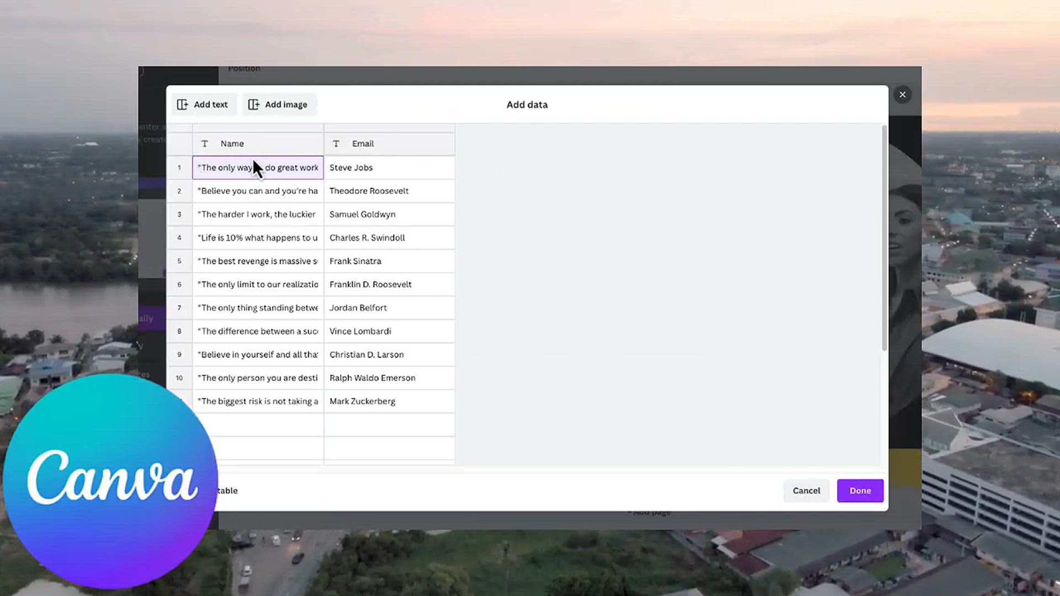
Task: Select cell "Life is 10% what happens to u"
Action: pyautogui.click(x=258, y=237)
